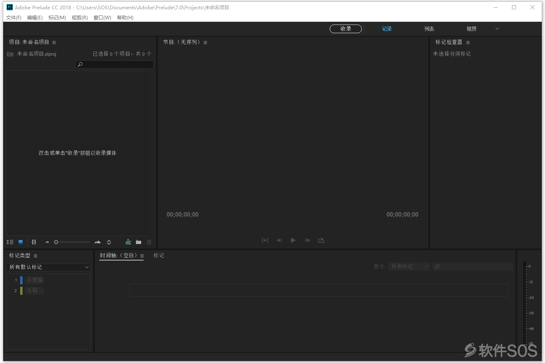Open the 所有默认标记 dropdown
Viewport: 545px width, 363px height.
coord(48,267)
